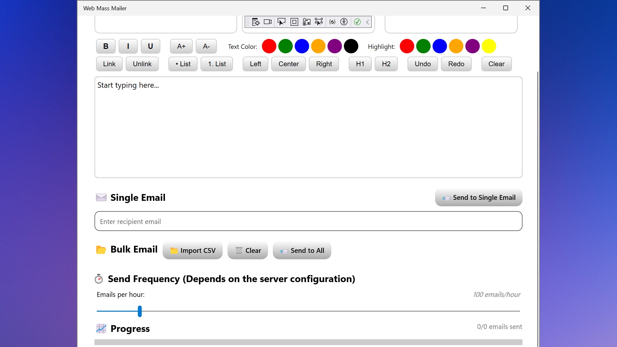Activate the select element pointer icon
This screenshot has width=617, height=347.
click(x=281, y=22)
